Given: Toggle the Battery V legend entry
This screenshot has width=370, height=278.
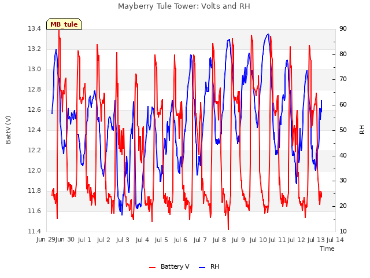Looking at the screenshot, I should click(169, 266).
